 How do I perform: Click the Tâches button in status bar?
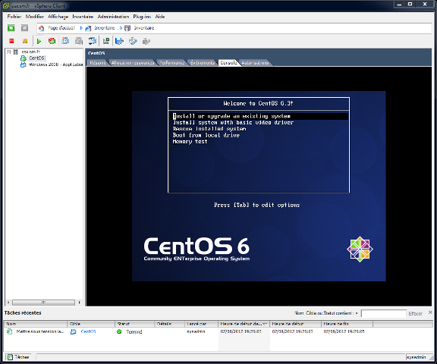coord(18,357)
